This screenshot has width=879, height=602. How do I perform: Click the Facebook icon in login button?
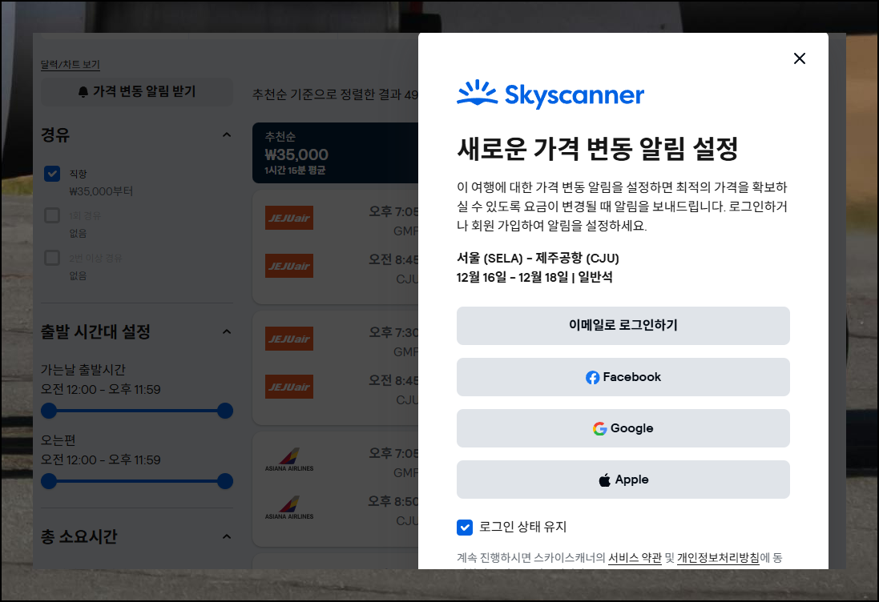point(592,377)
